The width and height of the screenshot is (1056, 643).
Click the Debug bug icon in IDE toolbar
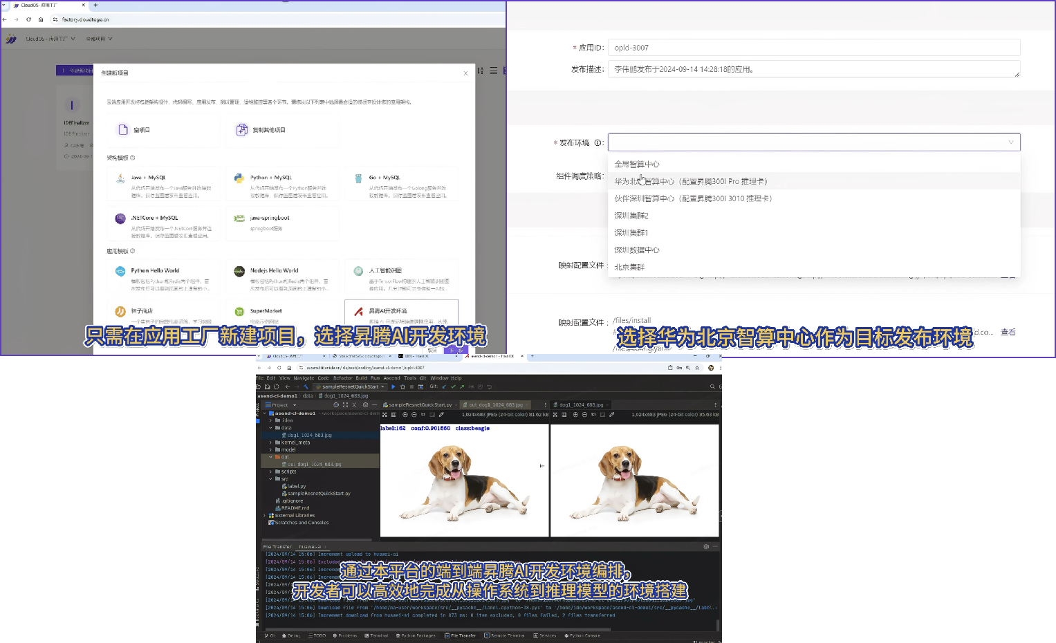[402, 386]
